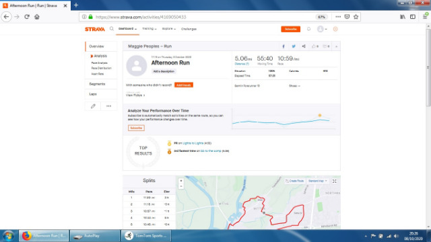Share activity via Twitter icon
This screenshot has width=431, height=242.
(294, 46)
